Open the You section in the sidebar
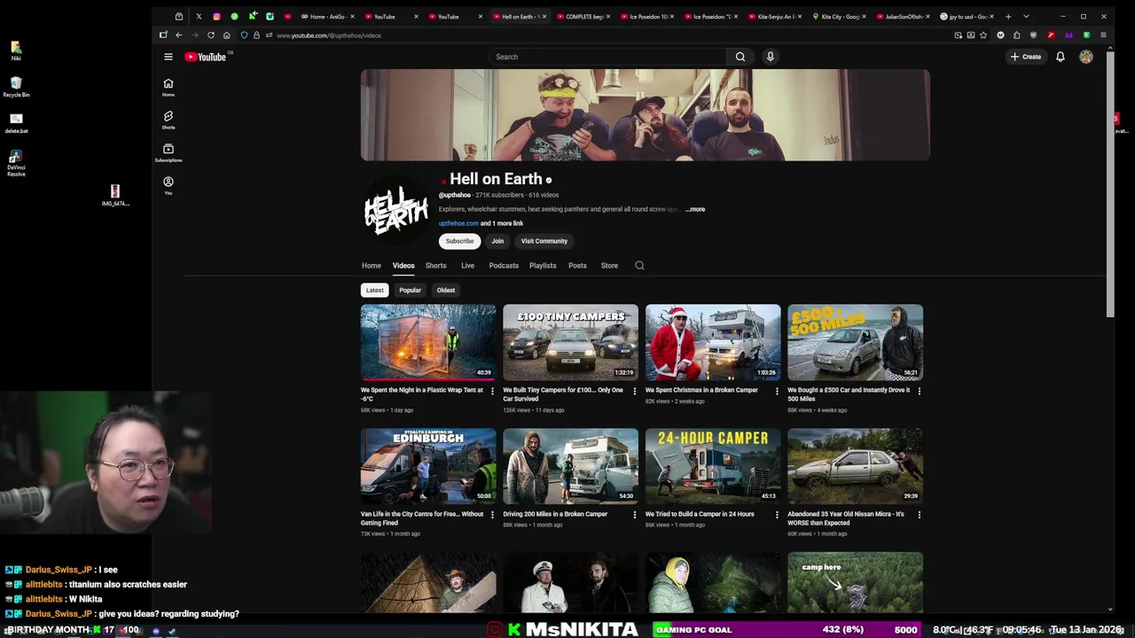The image size is (1135, 638). tap(168, 184)
